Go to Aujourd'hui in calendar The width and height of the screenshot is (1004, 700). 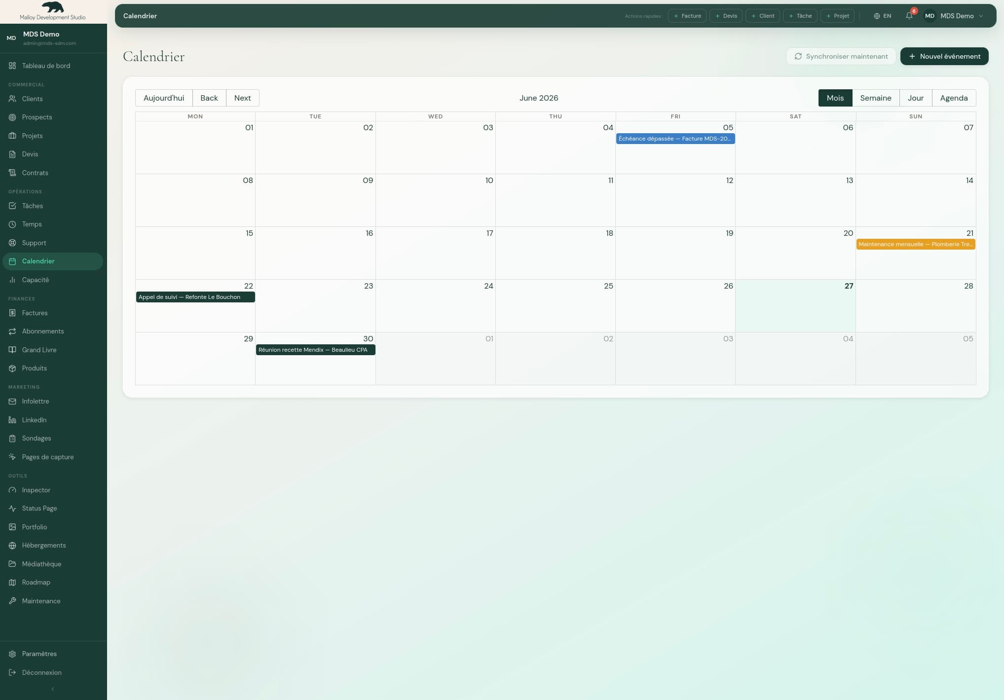(x=164, y=98)
